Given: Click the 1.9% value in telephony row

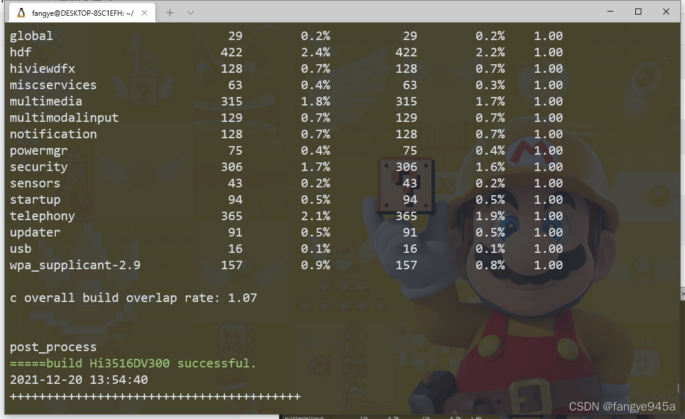Looking at the screenshot, I should coord(490,216).
